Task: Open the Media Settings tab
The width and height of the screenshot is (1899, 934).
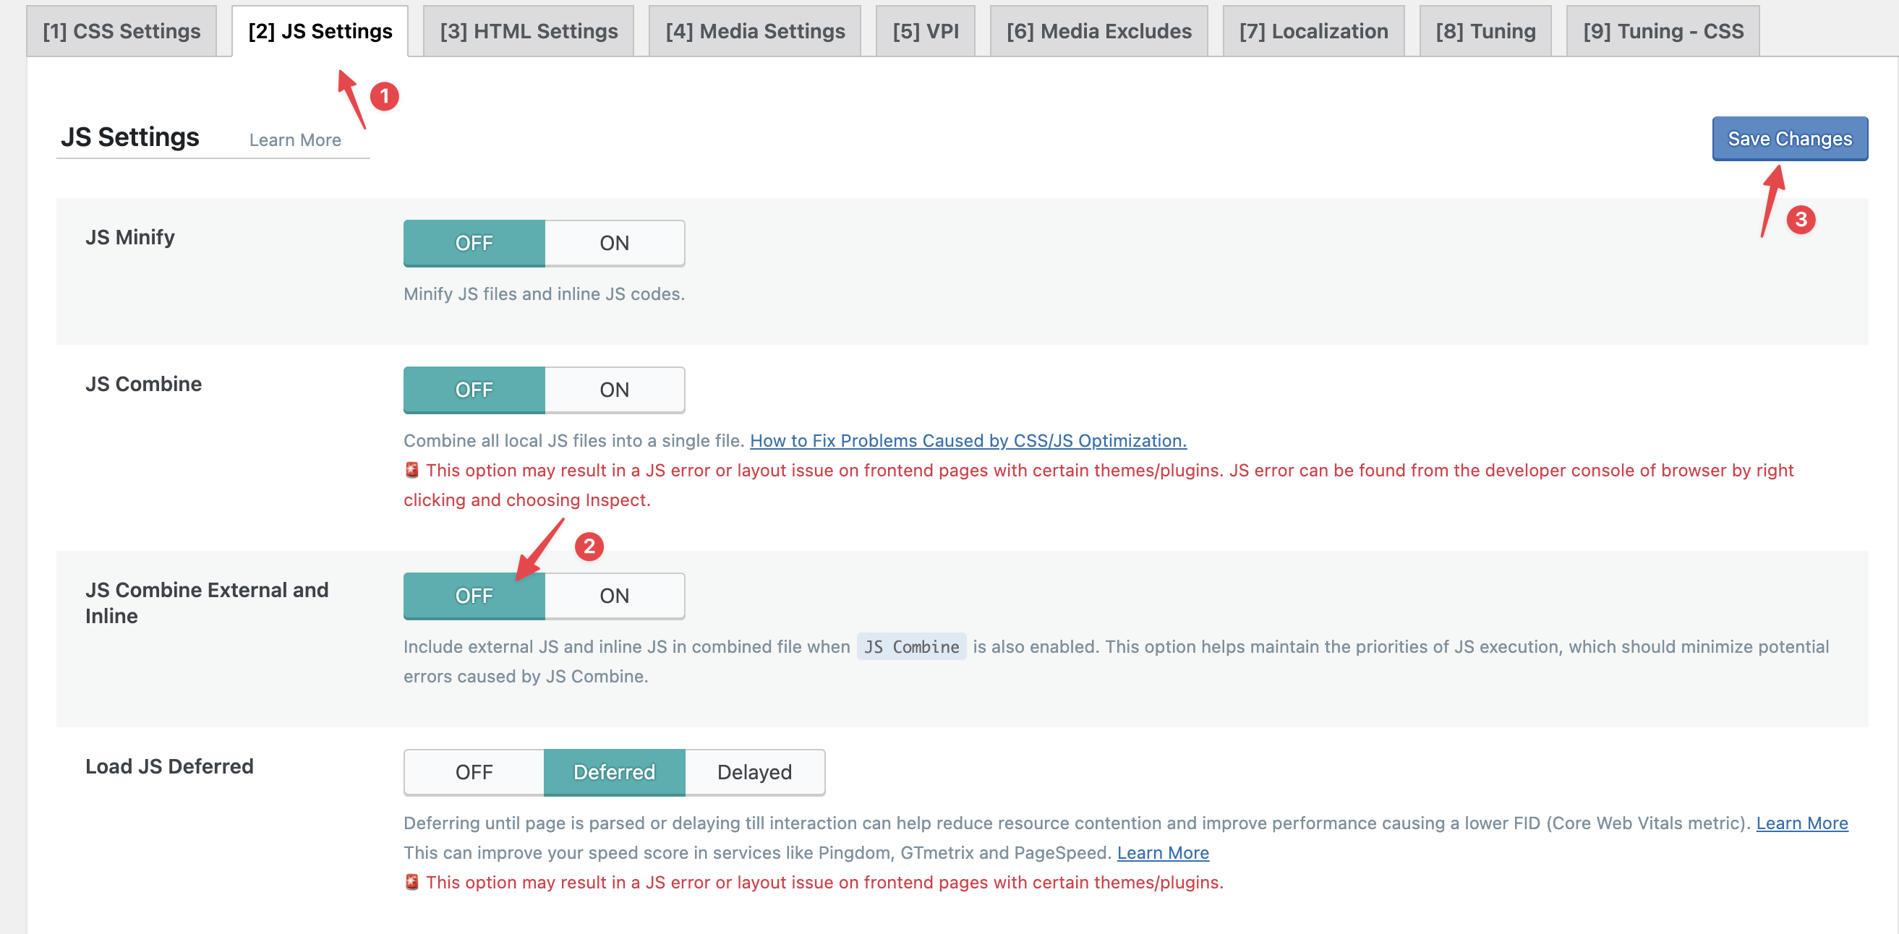Action: click(754, 31)
